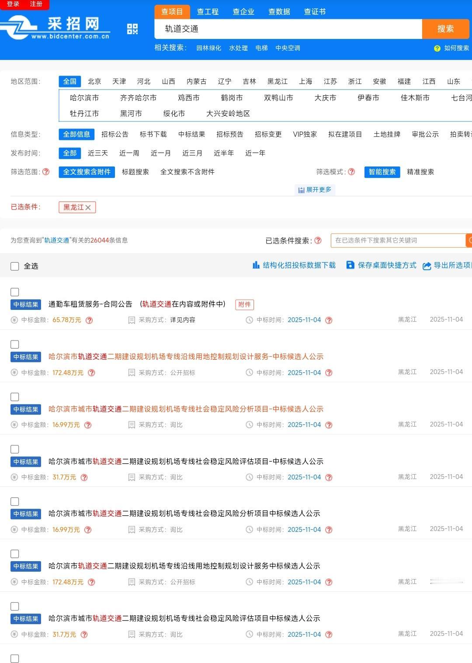Click the orange 搜索 button
Viewport: 472px width, 663px height.
pyautogui.click(x=446, y=29)
